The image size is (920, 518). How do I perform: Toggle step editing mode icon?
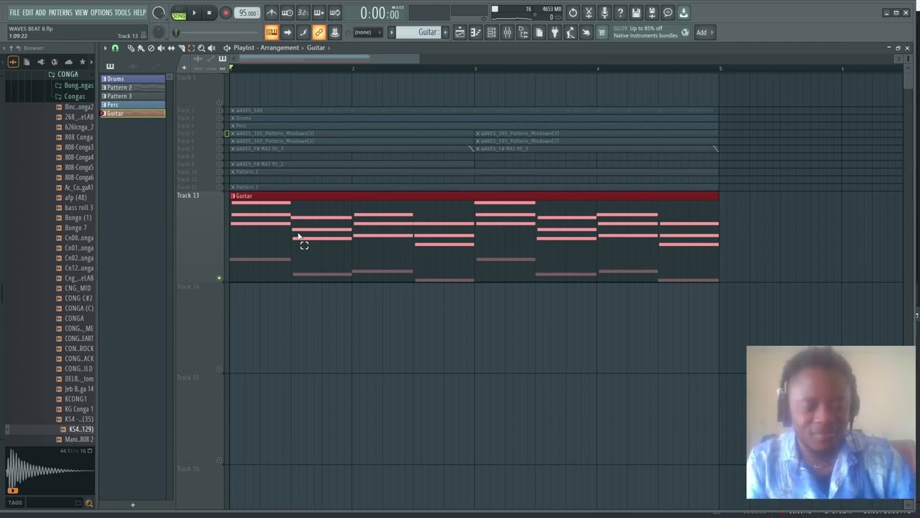coord(303,32)
